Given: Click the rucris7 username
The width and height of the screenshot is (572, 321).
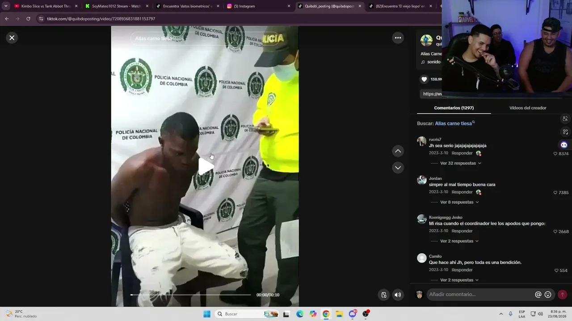Looking at the screenshot, I should 435,140.
